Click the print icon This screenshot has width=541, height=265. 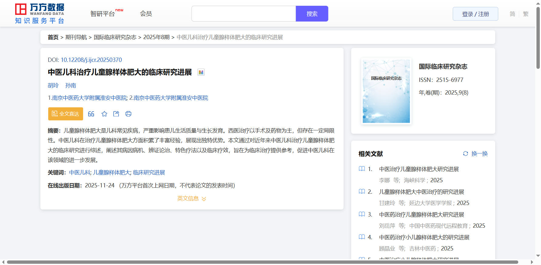[128, 114]
